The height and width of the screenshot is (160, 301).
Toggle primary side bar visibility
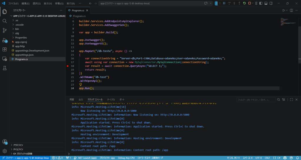point(261,4)
